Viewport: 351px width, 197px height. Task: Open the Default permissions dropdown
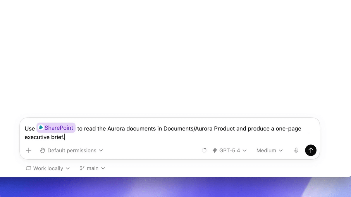71,150
